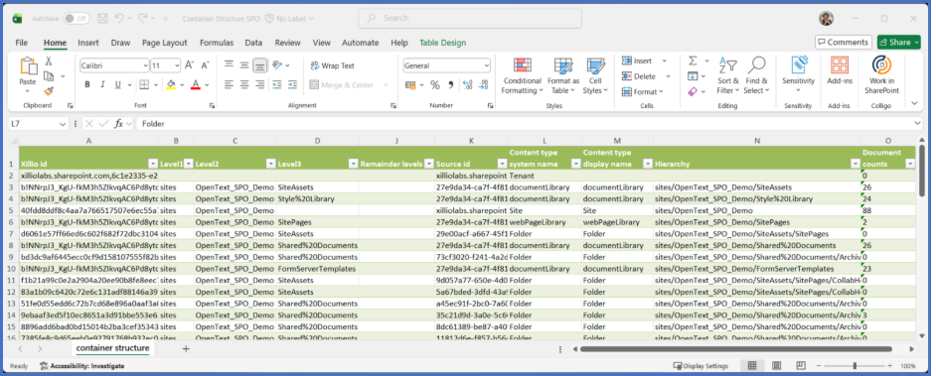Toggle the AutoSave switch
The image size is (936, 376).
[x=76, y=19]
